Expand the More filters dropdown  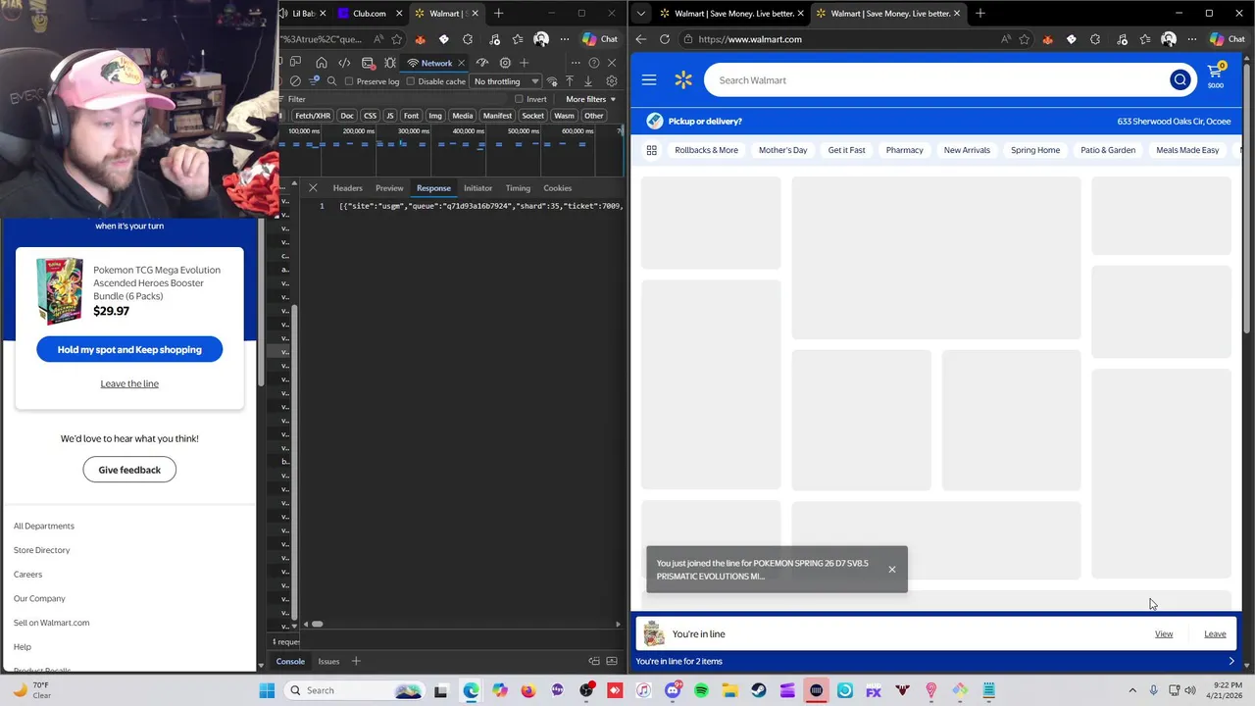click(x=590, y=99)
